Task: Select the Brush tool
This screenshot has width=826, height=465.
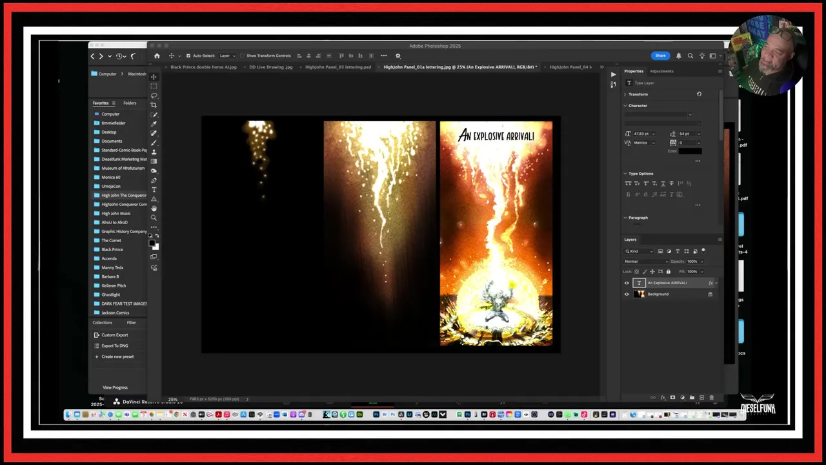Action: pyautogui.click(x=154, y=144)
